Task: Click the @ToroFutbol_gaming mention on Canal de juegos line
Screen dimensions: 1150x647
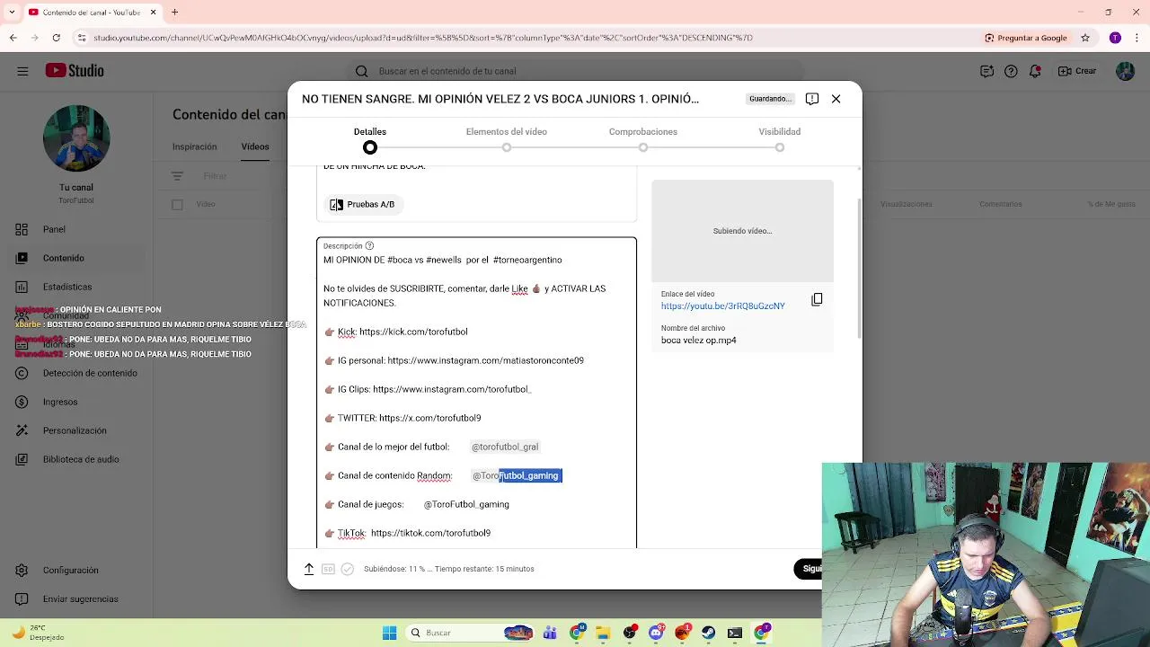Action: coord(466,504)
